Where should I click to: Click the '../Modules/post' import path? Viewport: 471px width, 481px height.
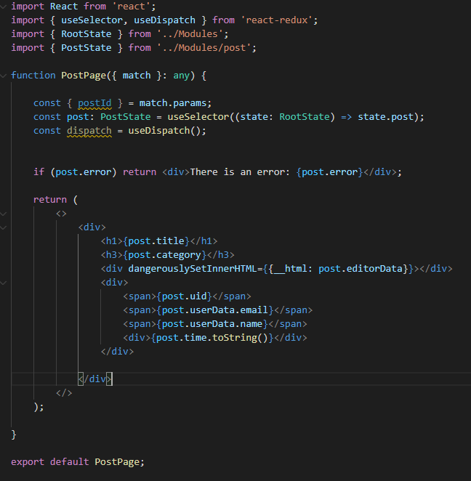204,48
